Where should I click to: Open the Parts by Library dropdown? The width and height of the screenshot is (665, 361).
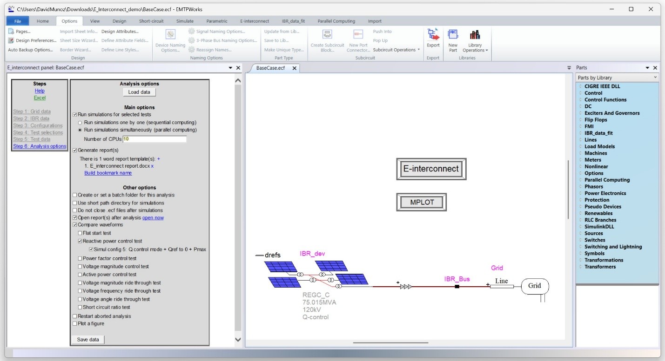[x=617, y=78]
